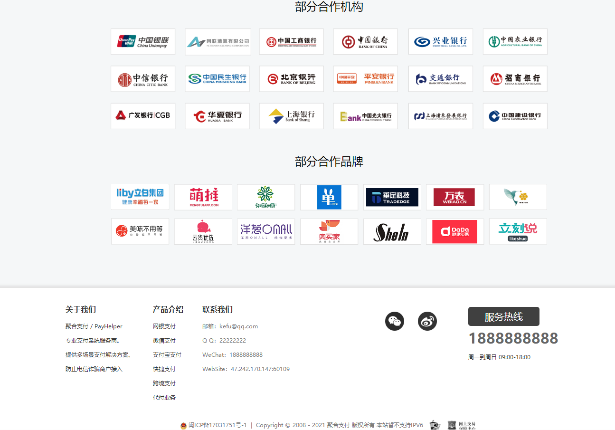Click the blue 单 brand logo
Image resolution: width=615 pixels, height=430 pixels.
pos(329,197)
